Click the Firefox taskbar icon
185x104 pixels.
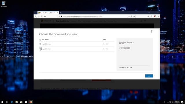(31, 102)
